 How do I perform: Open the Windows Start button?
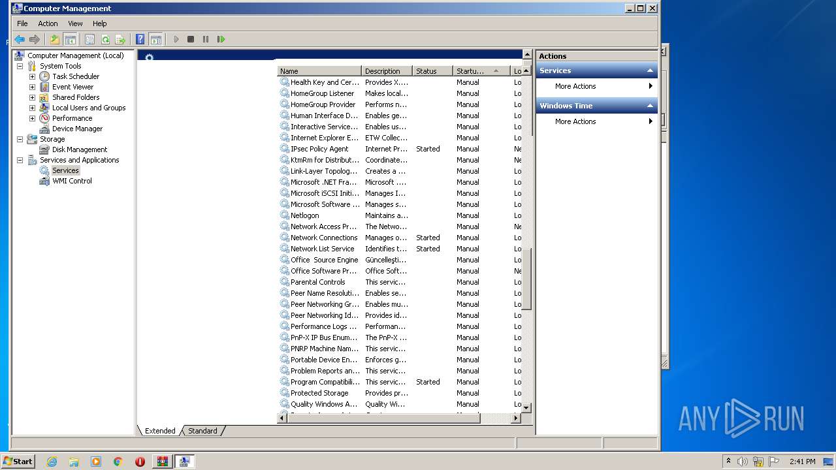coord(18,461)
